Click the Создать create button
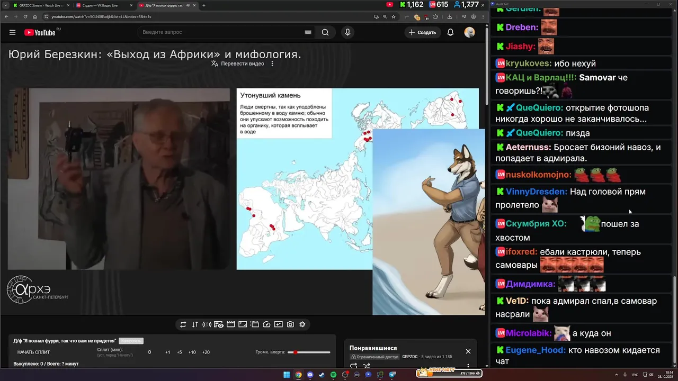 tap(422, 32)
